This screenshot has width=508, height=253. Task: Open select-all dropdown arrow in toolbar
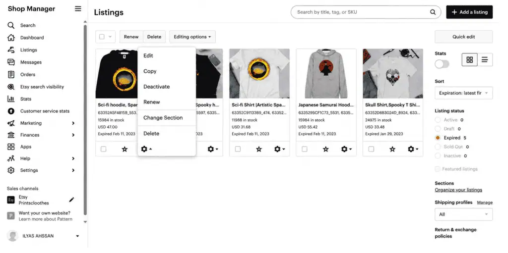[110, 37]
